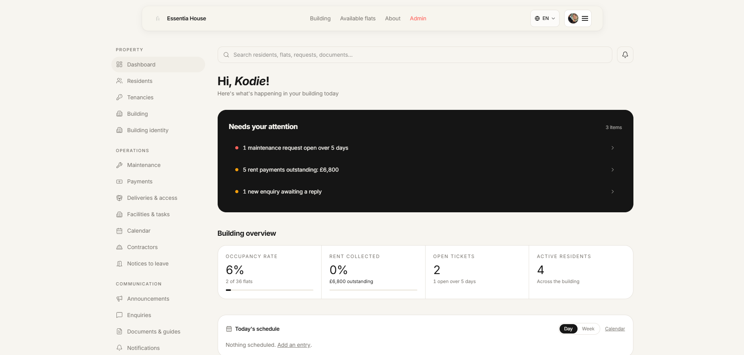The width and height of the screenshot is (744, 355).
Task: Click the Deliveries & access package icon
Action: point(120,198)
